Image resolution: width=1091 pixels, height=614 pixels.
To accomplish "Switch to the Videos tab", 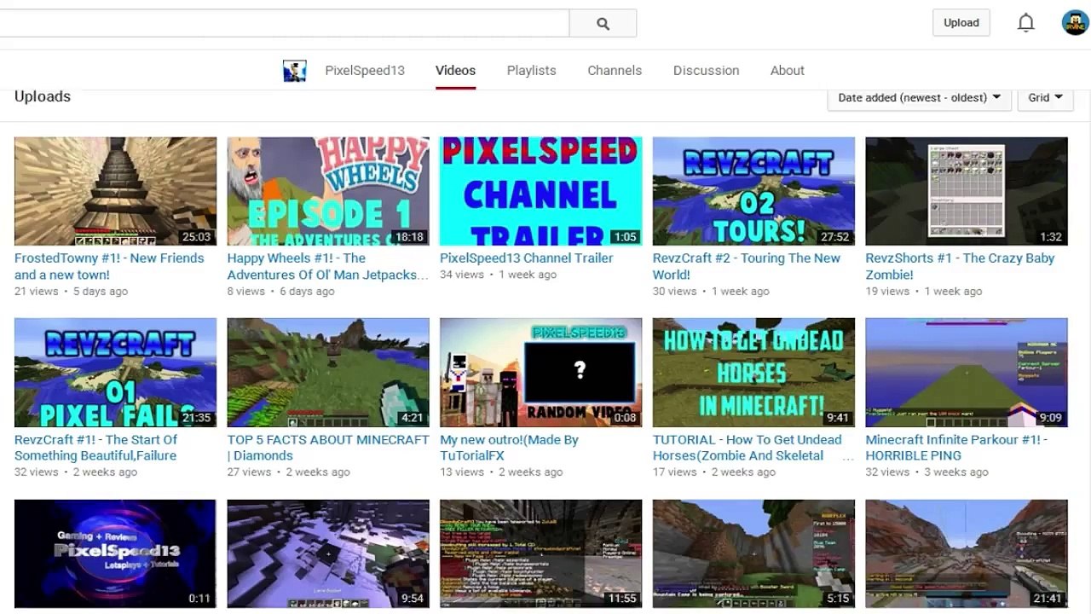I will click(x=455, y=71).
